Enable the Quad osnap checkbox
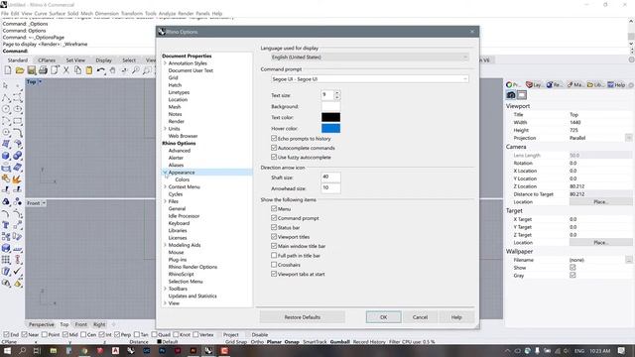Image resolution: width=635 pixels, height=357 pixels. coord(155,335)
